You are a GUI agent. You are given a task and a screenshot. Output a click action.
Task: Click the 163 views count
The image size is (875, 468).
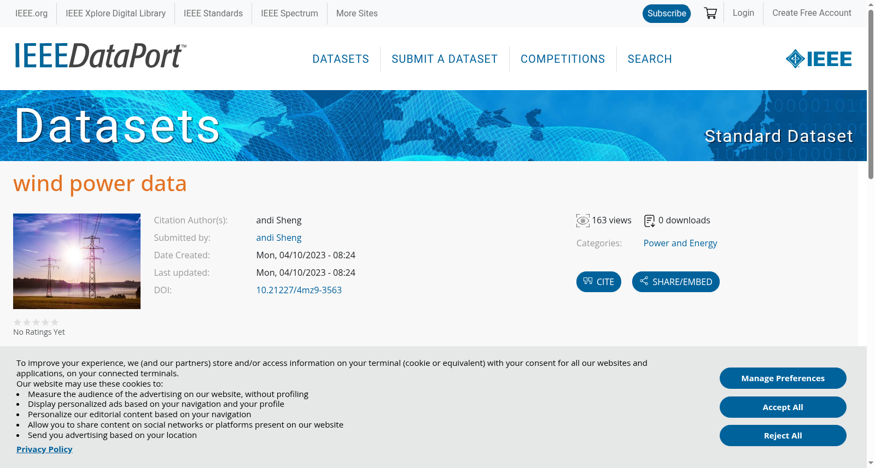(x=611, y=220)
